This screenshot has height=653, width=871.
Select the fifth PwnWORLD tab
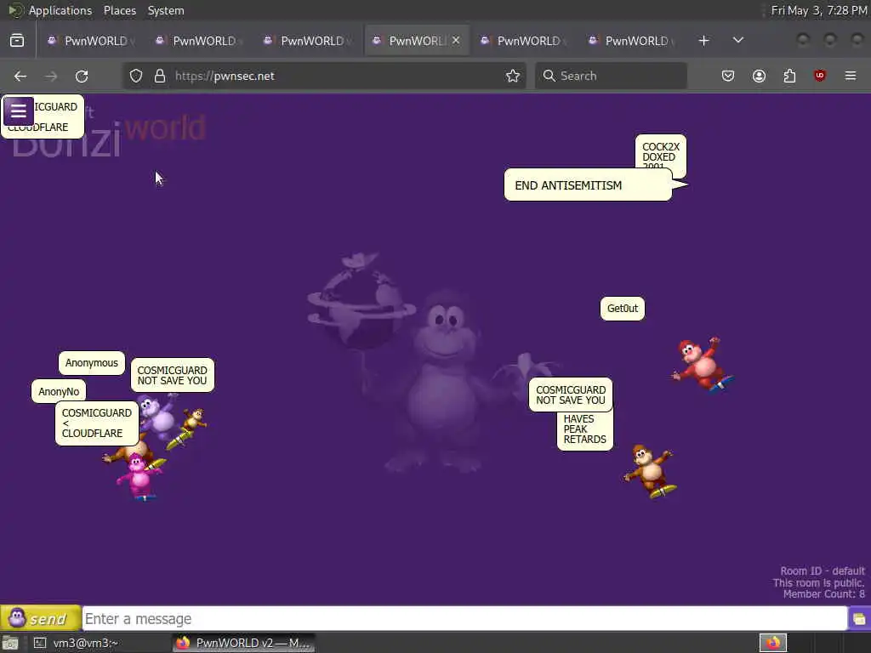tap(522, 41)
